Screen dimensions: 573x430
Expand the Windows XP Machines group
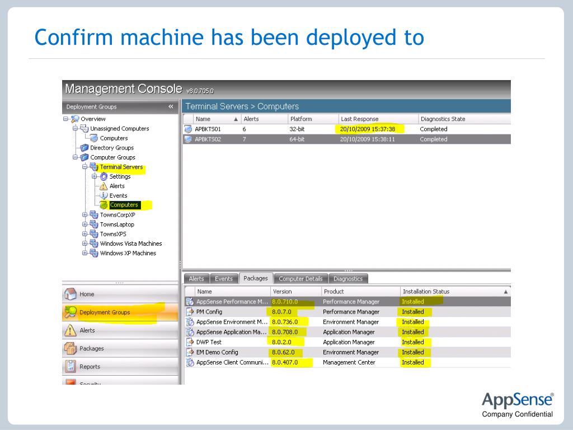coord(85,253)
